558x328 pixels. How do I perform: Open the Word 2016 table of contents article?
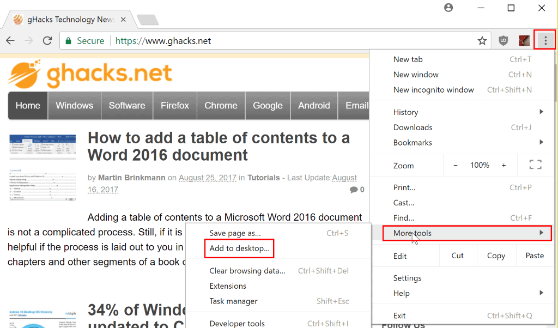[x=219, y=147]
